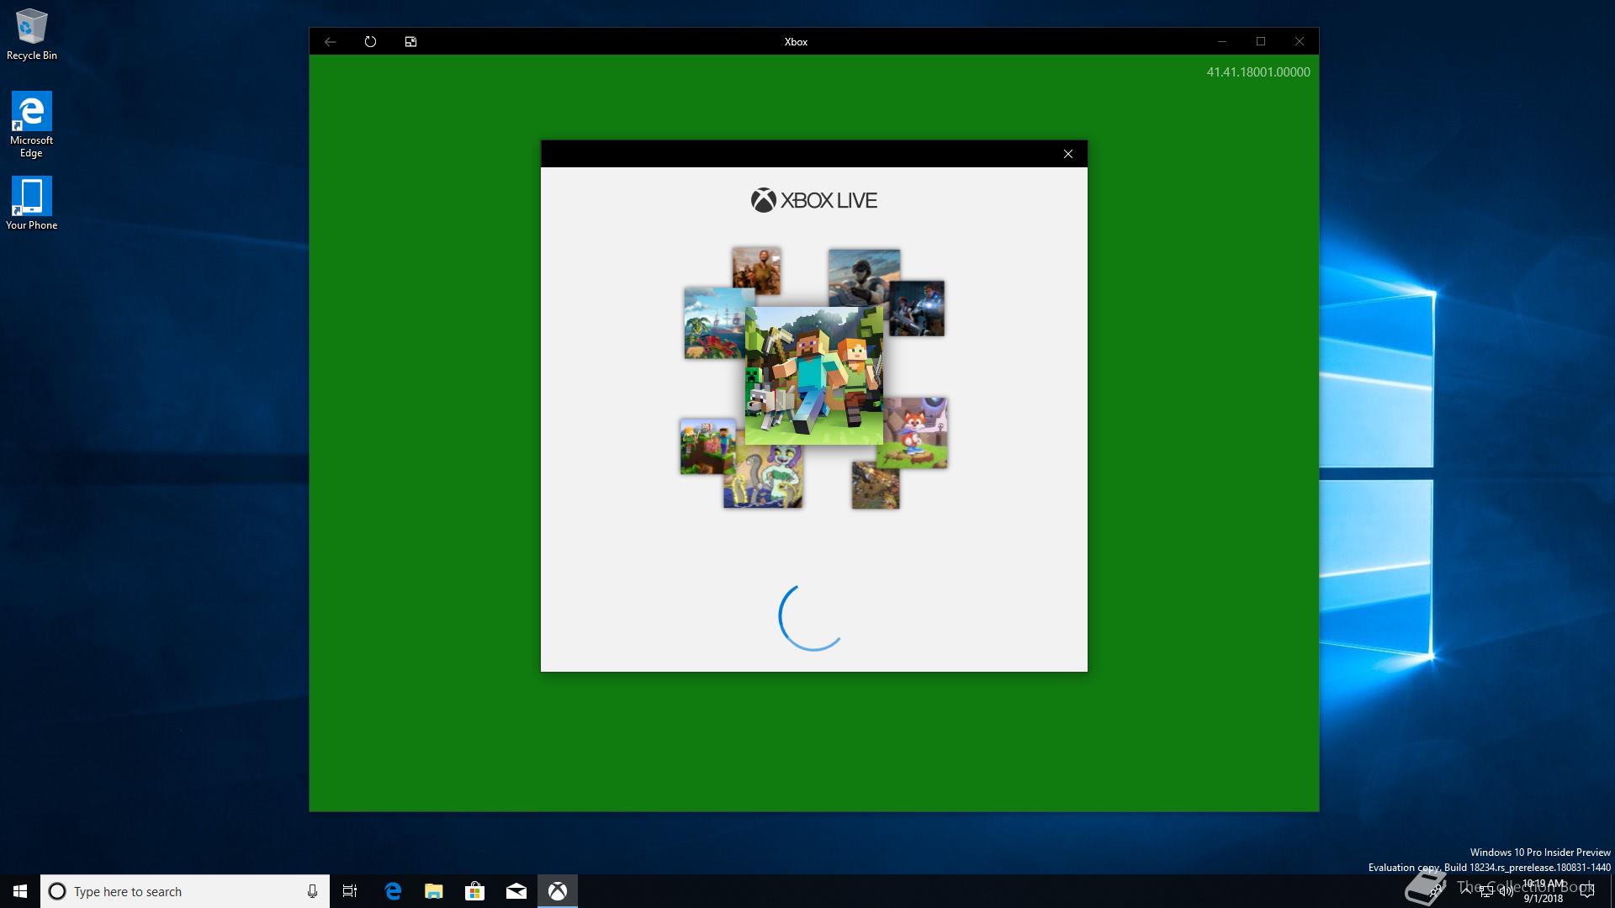1615x908 pixels.
Task: Select the Your Phone desktop shortcut
Action: [x=32, y=203]
